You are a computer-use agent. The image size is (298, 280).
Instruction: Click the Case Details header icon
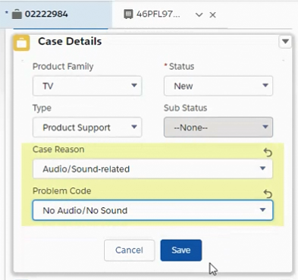point(21,42)
